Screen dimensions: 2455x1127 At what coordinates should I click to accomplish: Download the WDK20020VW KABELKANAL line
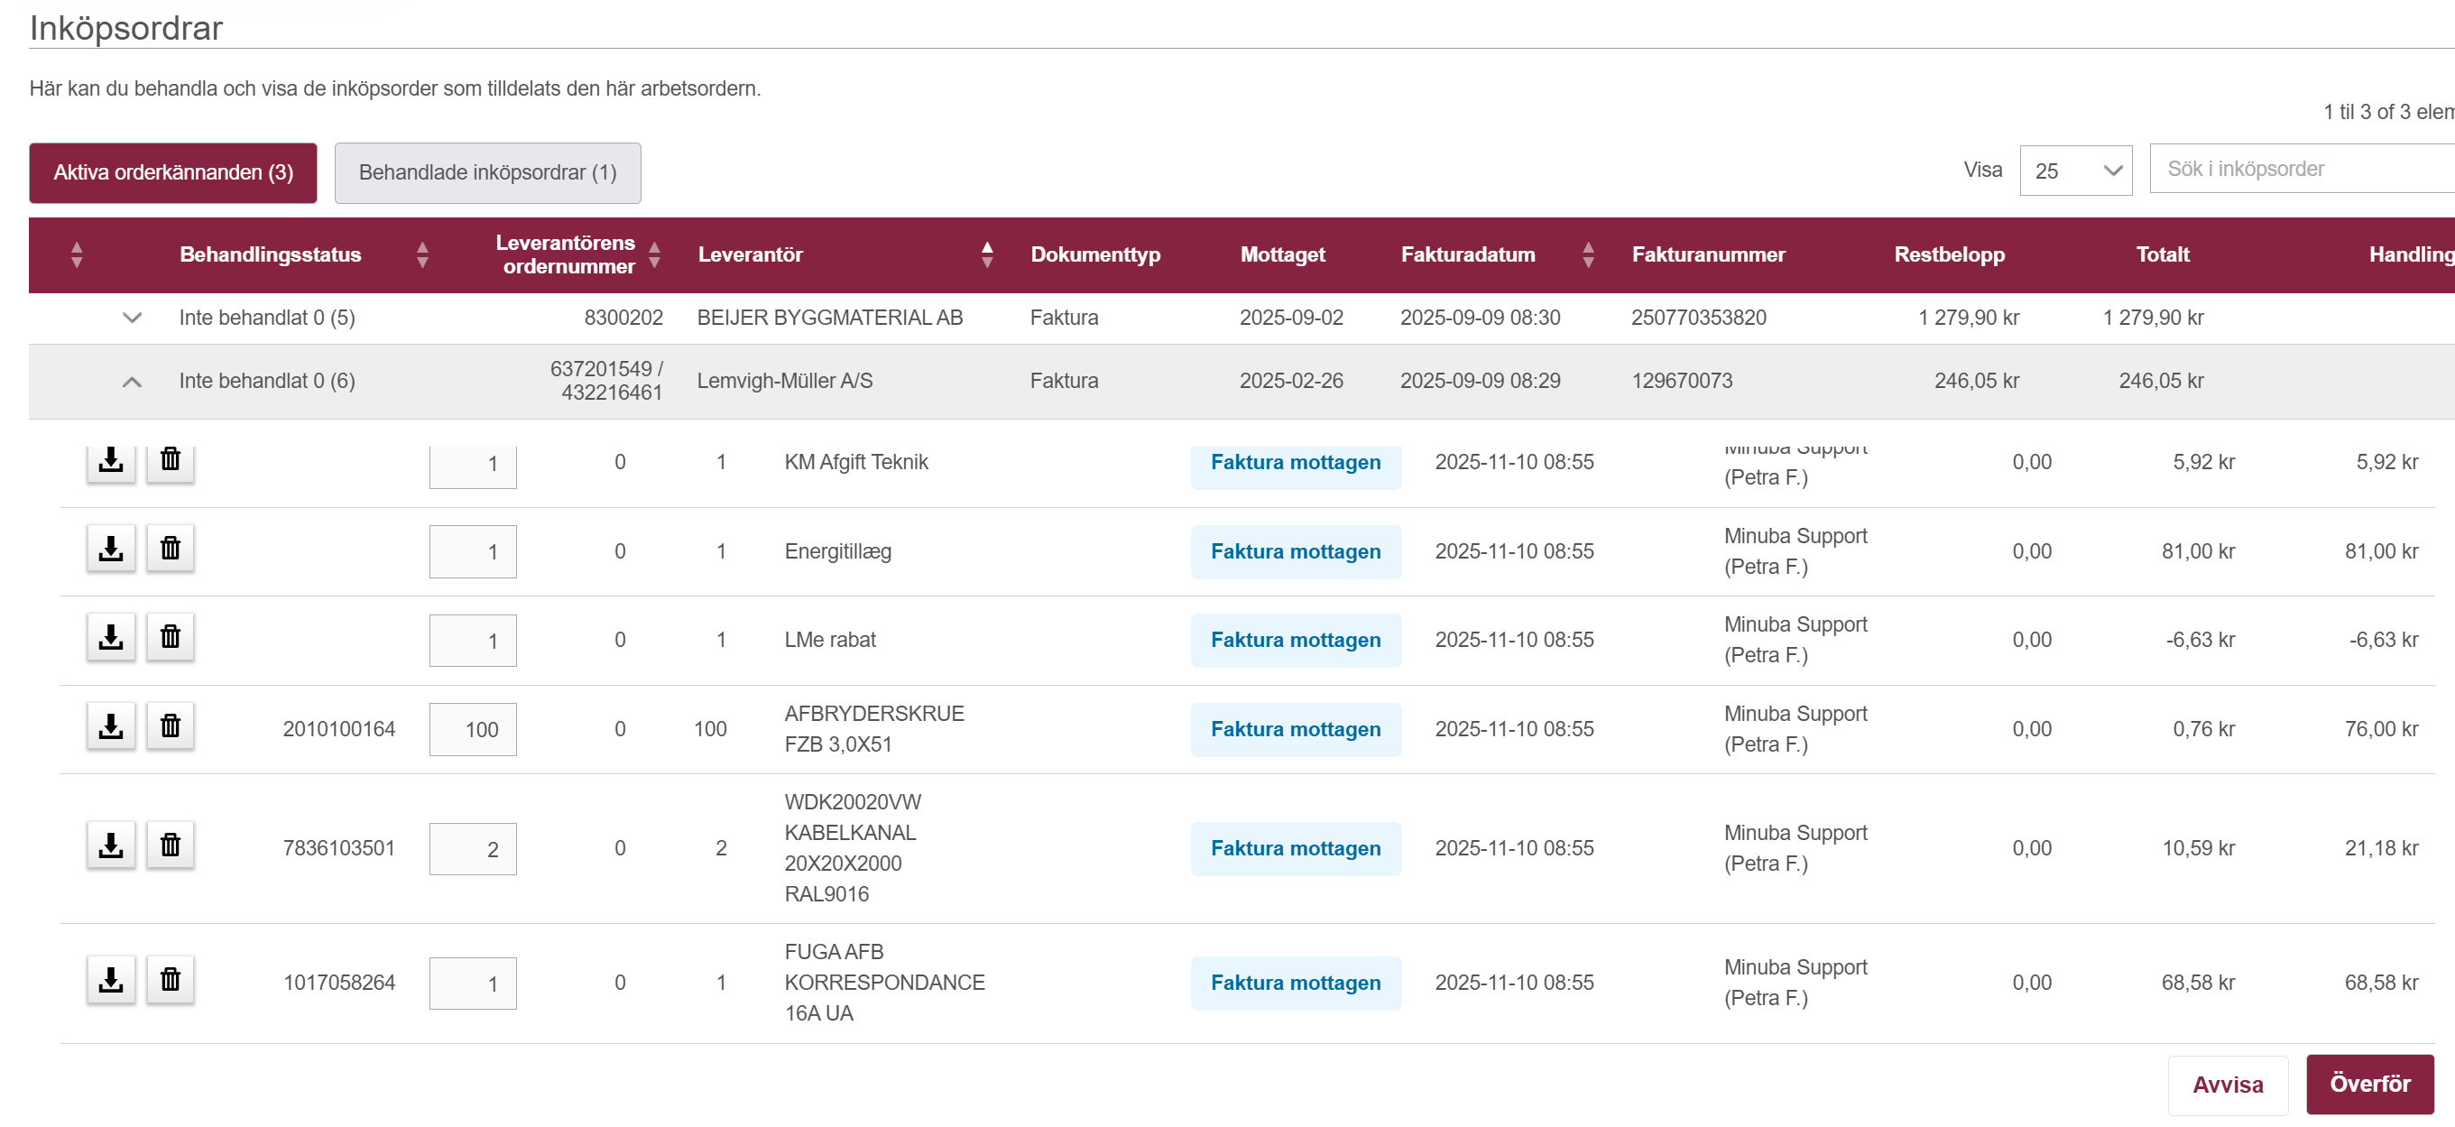click(111, 845)
